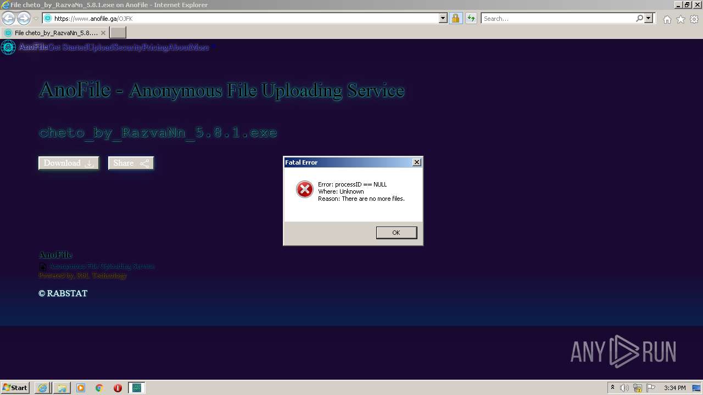
Task: Launch Google Chrome from taskbar
Action: tap(99, 388)
